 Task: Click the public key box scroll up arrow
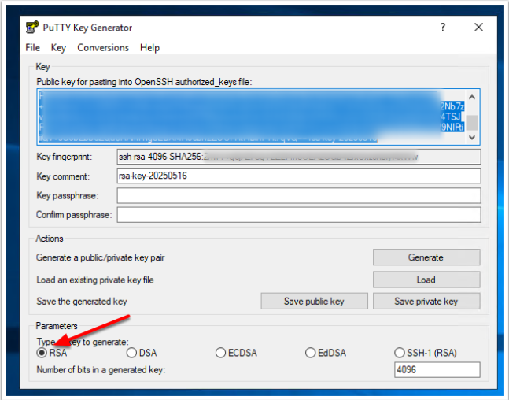click(472, 97)
